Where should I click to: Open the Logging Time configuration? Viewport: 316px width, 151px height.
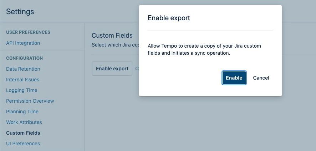[x=21, y=90]
